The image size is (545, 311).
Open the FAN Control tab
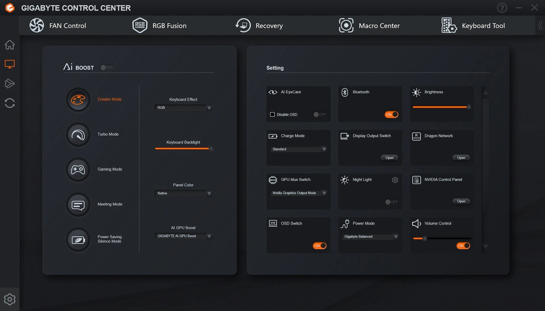tap(58, 26)
